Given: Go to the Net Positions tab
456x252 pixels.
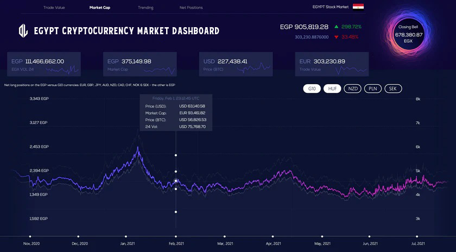Looking at the screenshot, I should (191, 8).
